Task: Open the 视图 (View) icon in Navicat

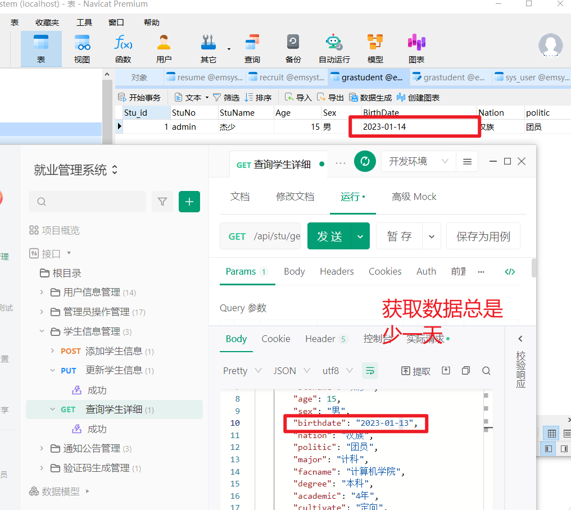Action: 82,49
